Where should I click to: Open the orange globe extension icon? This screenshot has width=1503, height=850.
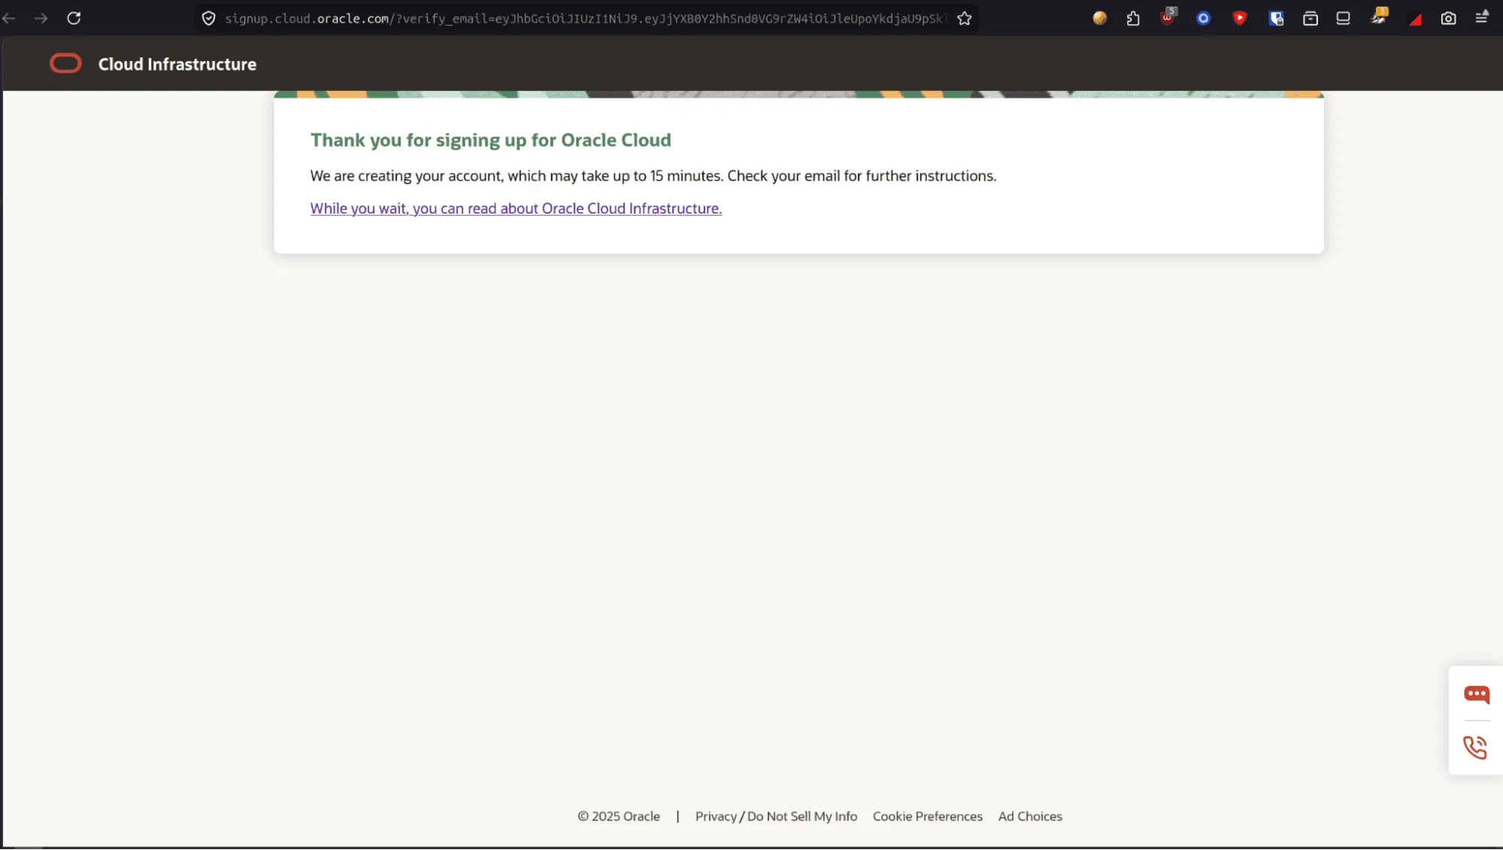click(1100, 18)
